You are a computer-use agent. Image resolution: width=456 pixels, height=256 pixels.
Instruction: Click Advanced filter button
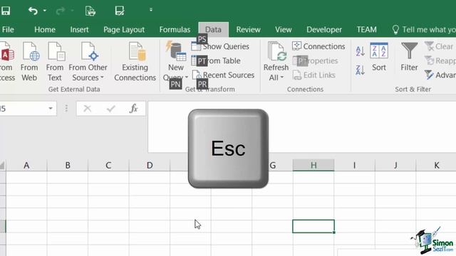[440, 75]
